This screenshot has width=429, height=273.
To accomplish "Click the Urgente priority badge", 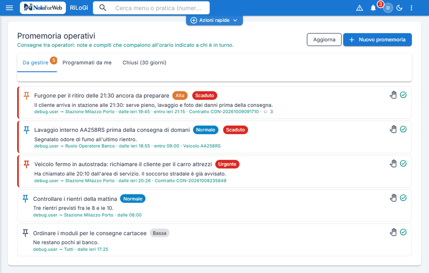I will [x=227, y=164].
